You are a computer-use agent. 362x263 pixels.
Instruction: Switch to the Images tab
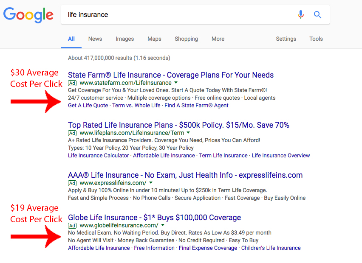pyautogui.click(x=124, y=39)
